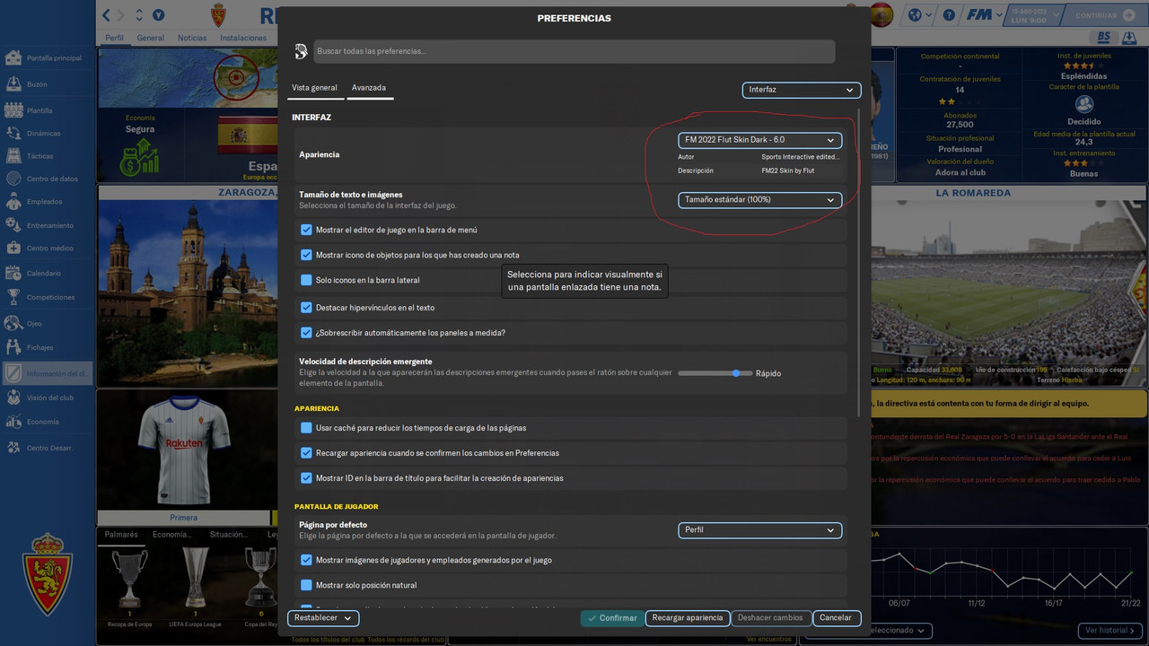The height and width of the screenshot is (646, 1149).
Task: Open Instalaciones tab in club screen
Action: click(243, 38)
